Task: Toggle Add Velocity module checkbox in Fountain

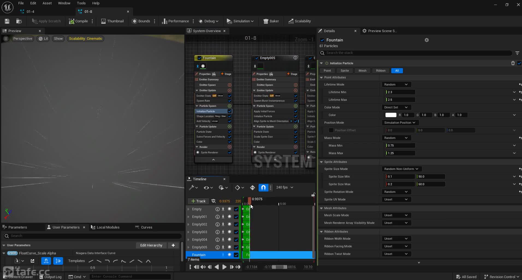Action: pos(230,121)
